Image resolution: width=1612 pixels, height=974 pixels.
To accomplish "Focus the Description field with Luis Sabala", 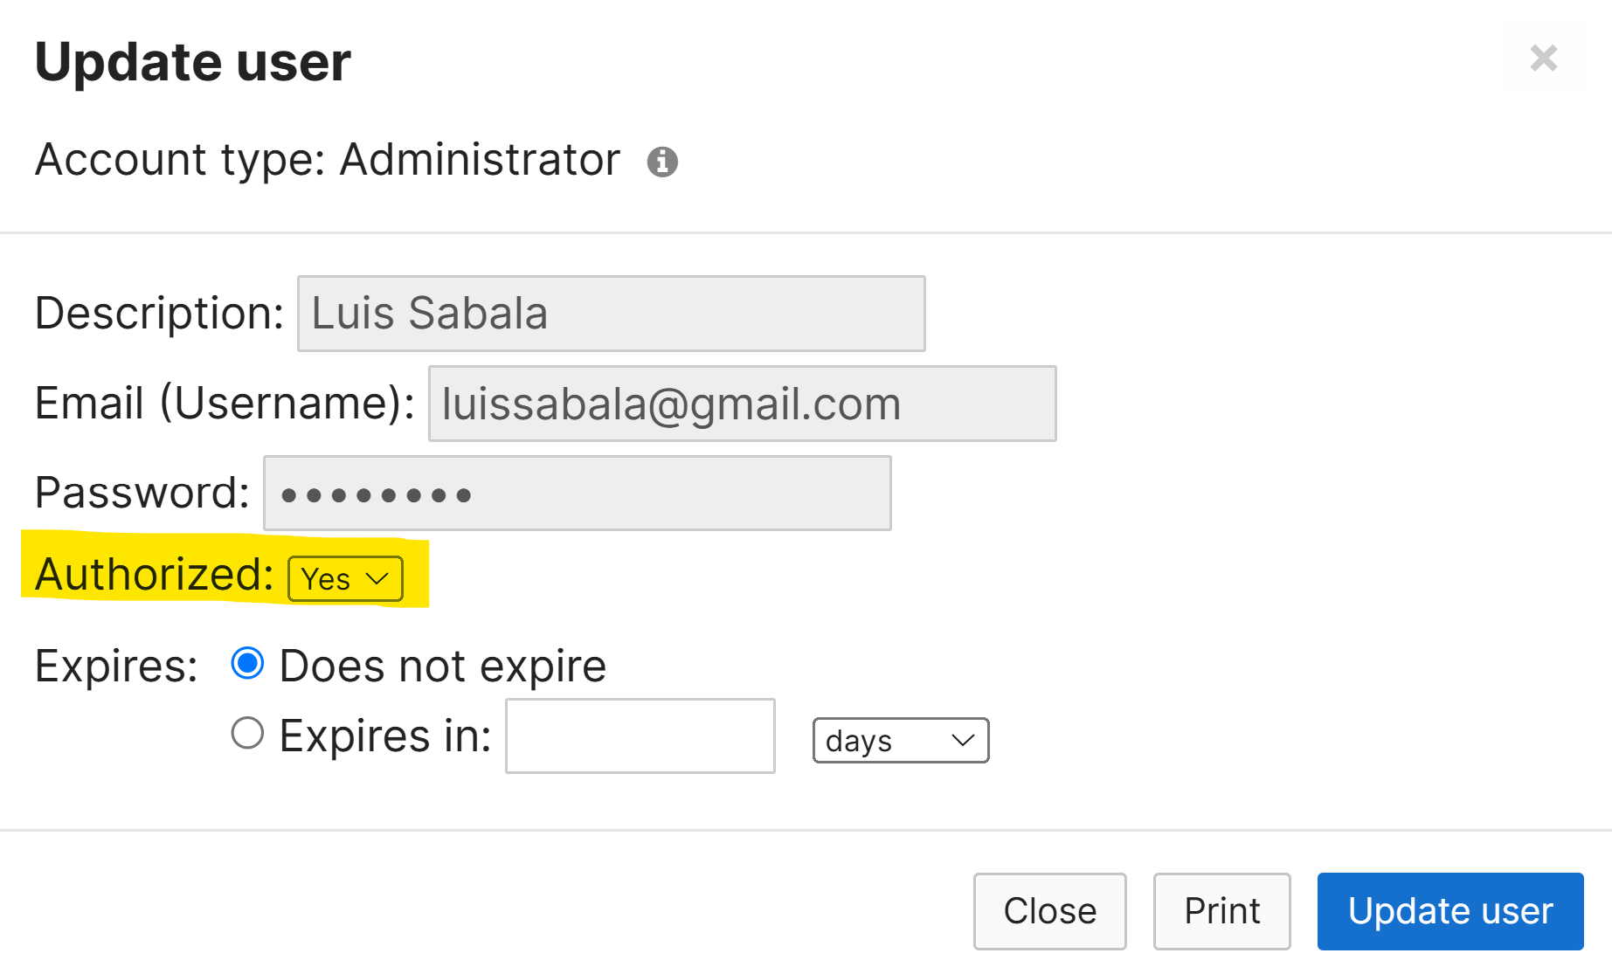I will [x=611, y=314].
